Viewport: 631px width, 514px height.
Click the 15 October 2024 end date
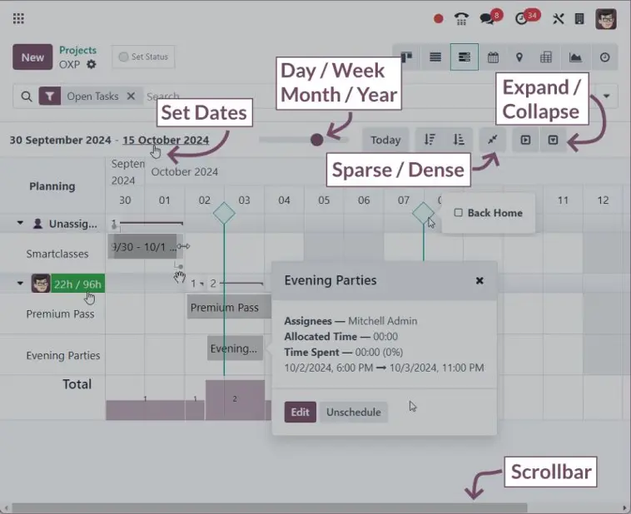point(166,140)
